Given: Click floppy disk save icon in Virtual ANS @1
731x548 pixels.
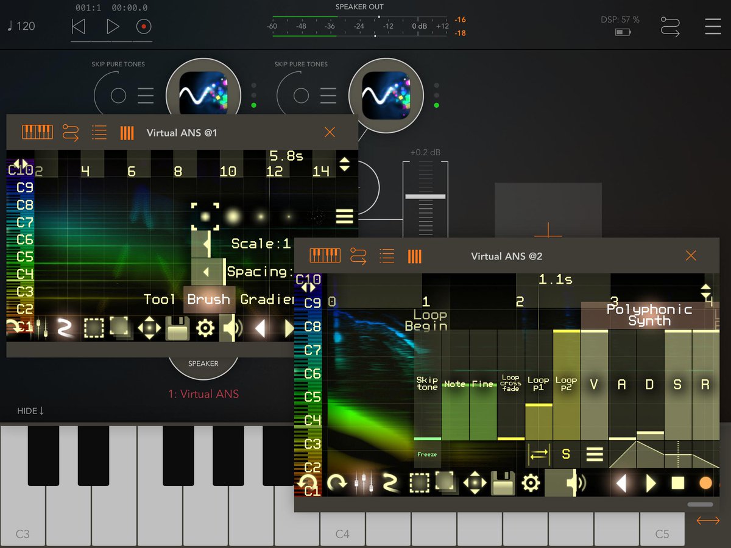Looking at the screenshot, I should 178,329.
